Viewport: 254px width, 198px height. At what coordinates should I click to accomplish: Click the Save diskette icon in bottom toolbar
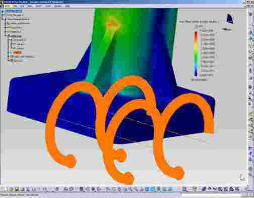click(17, 189)
